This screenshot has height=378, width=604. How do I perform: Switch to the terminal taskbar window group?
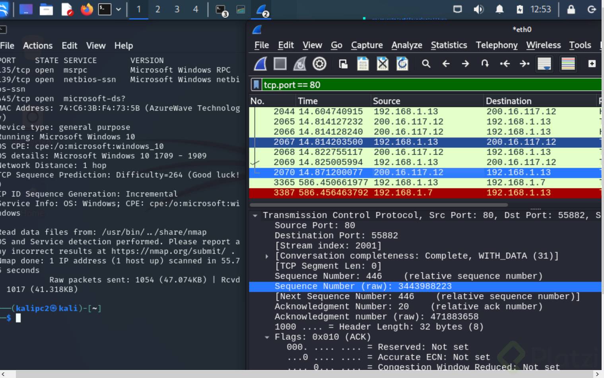click(x=221, y=10)
